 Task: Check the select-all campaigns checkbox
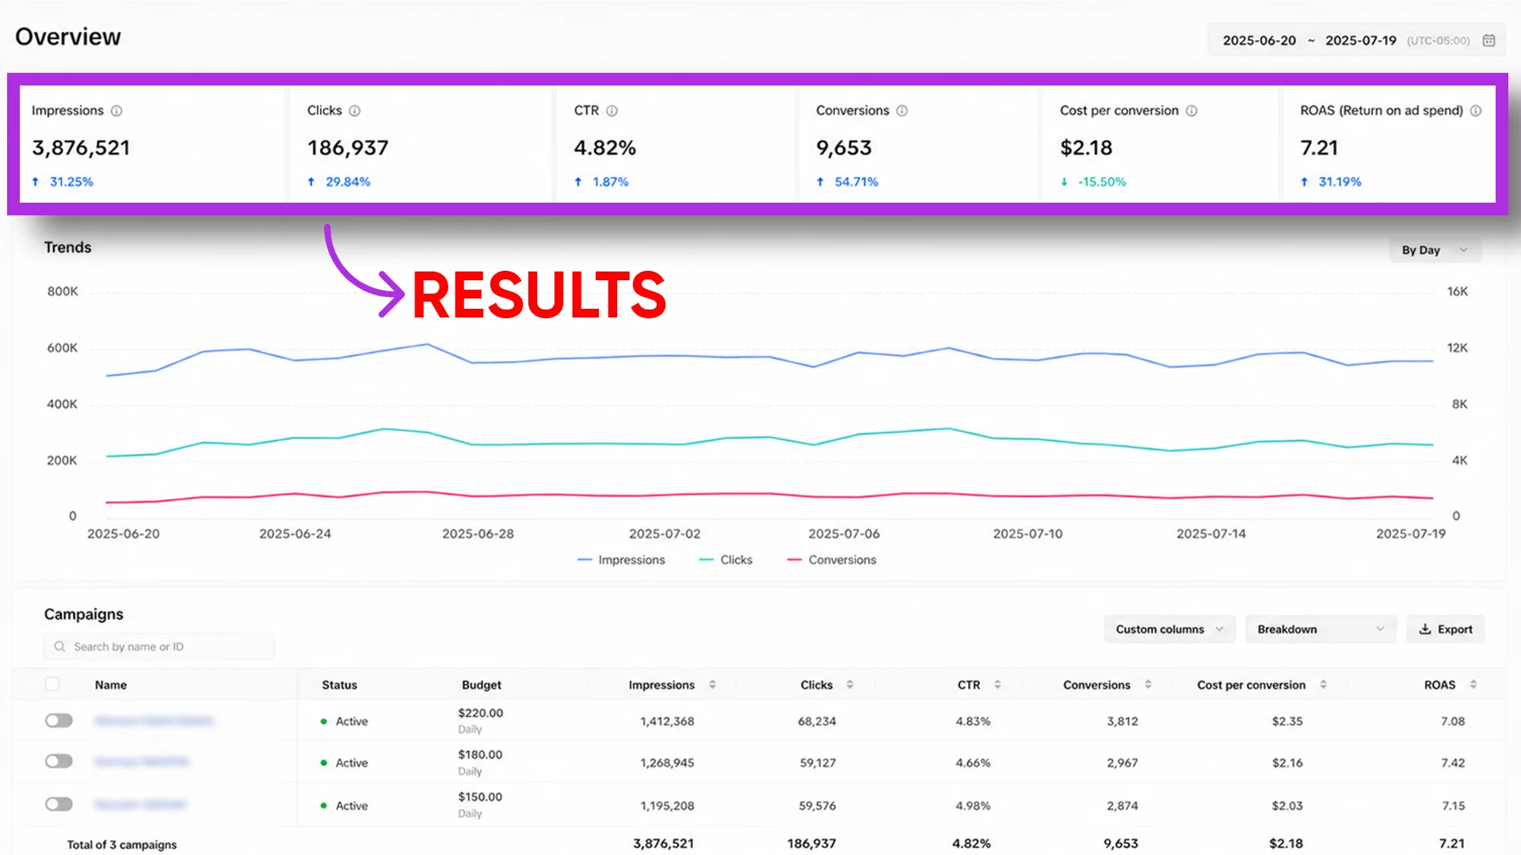pos(52,684)
